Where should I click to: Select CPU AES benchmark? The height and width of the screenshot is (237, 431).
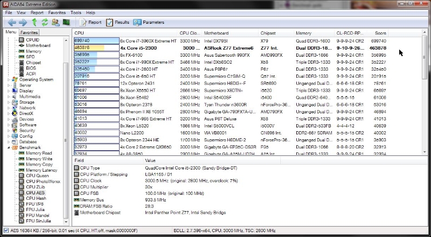tap(35, 193)
